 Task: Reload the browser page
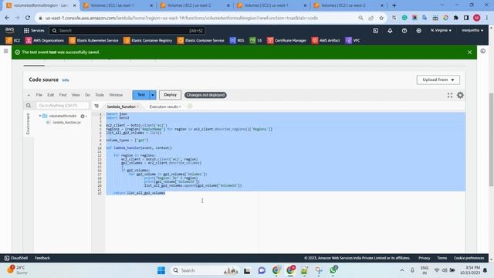click(x=28, y=18)
